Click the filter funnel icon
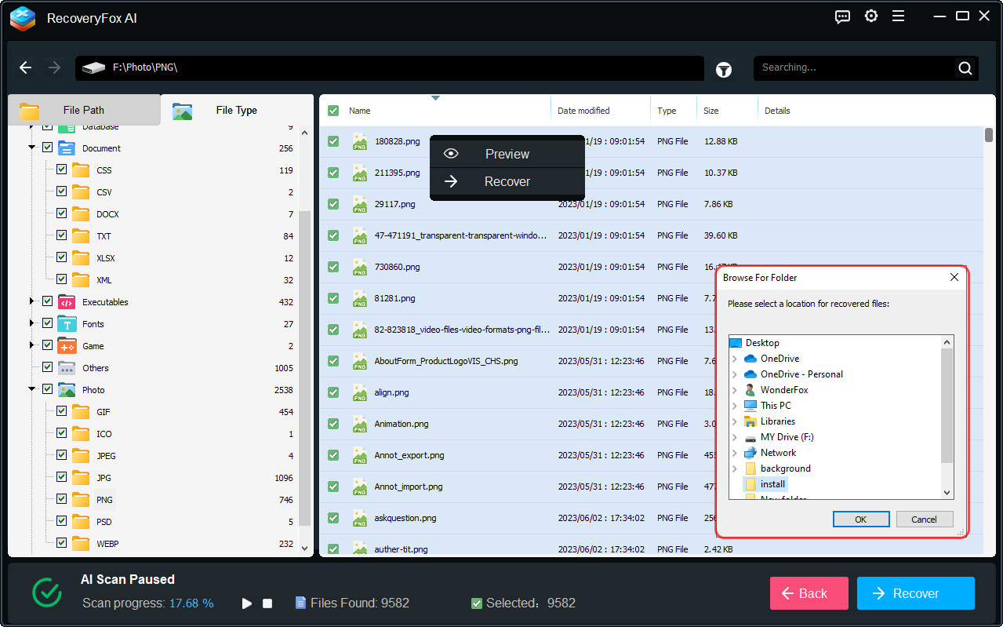This screenshot has width=1003, height=627. 724,70
